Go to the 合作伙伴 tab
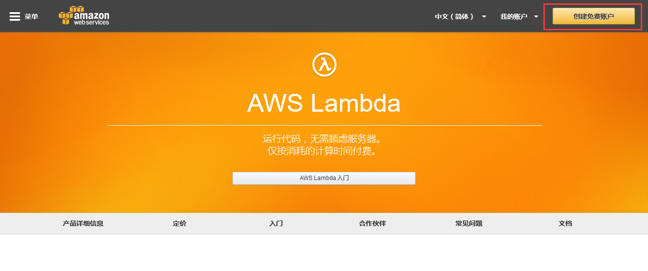Image resolution: width=648 pixels, height=271 pixels. click(372, 223)
